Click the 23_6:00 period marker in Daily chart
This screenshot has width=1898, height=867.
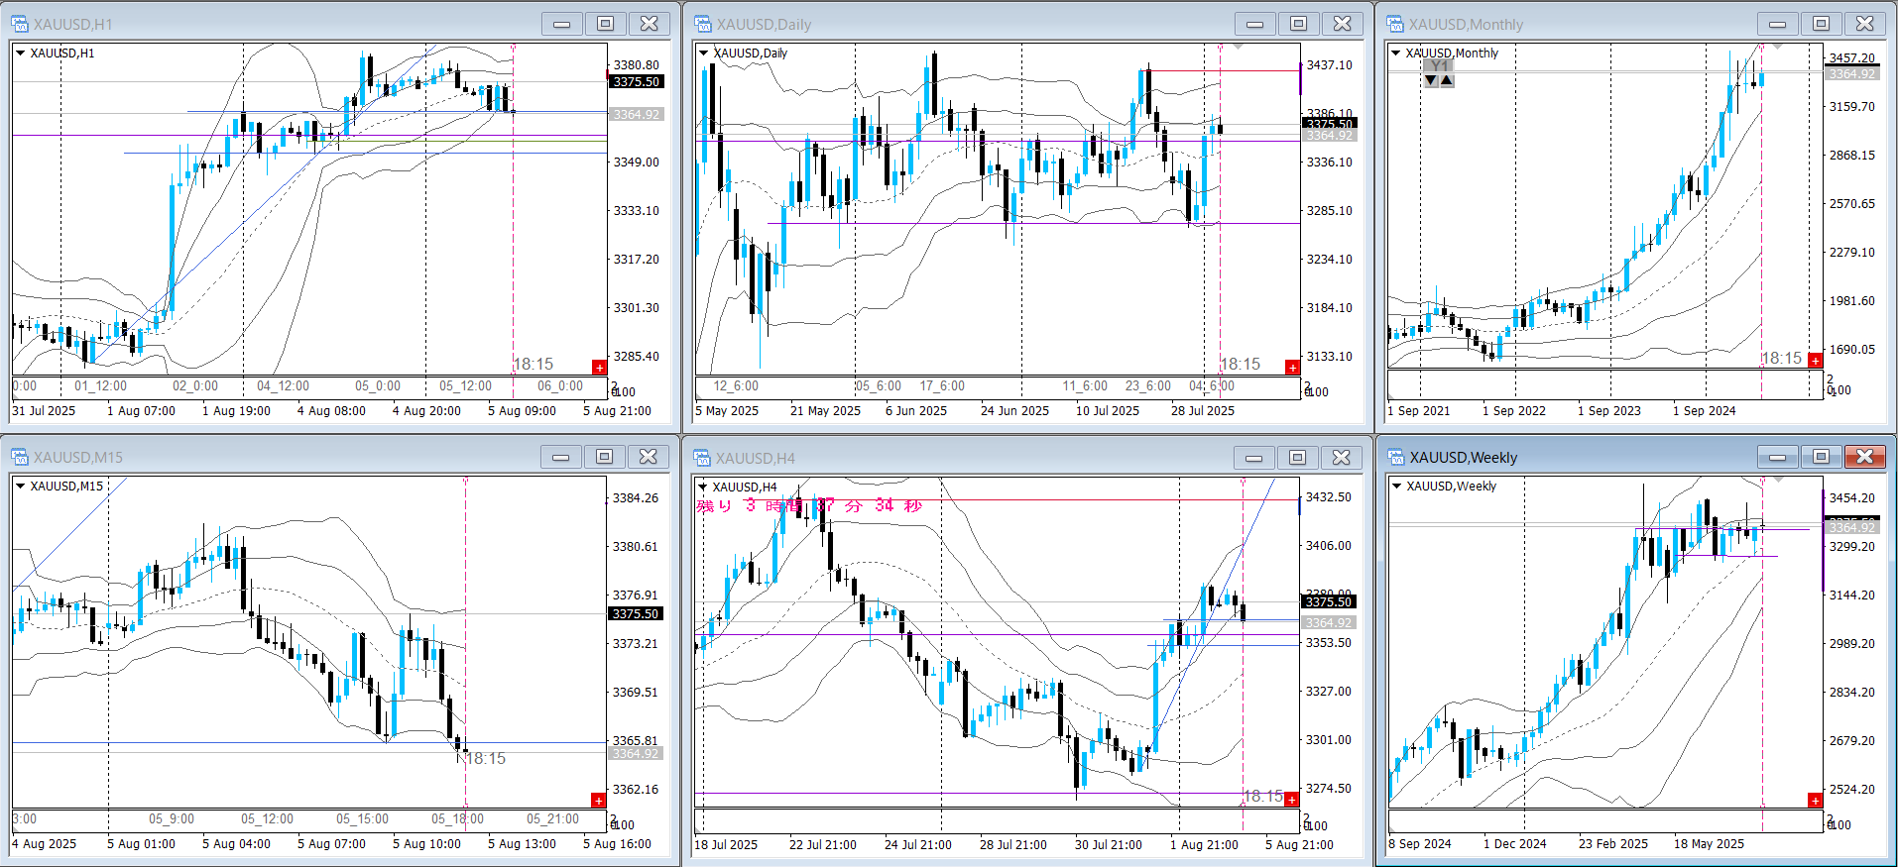pyautogui.click(x=1148, y=386)
